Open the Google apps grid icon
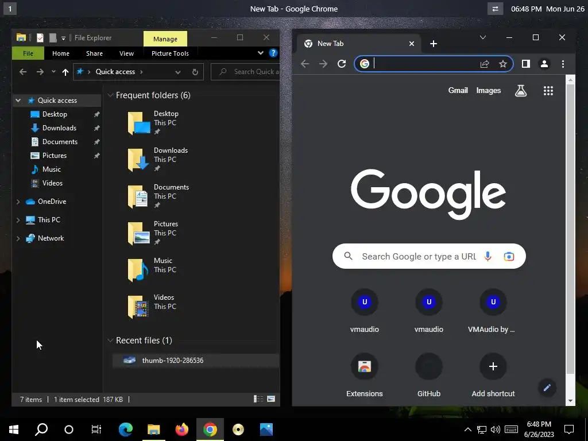This screenshot has height=441, width=588. (x=548, y=90)
